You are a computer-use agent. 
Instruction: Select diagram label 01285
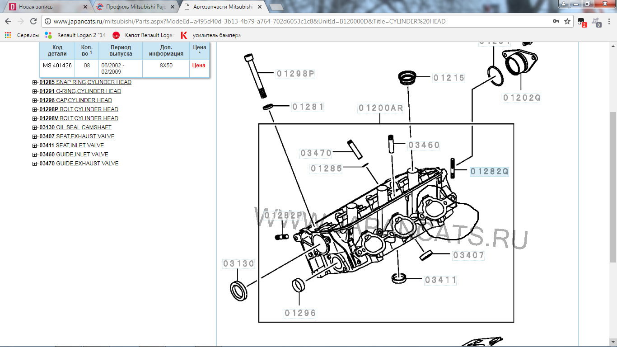[x=326, y=169]
